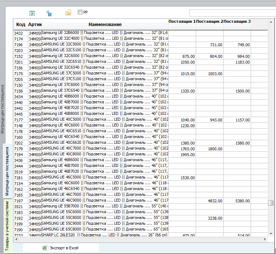Click the Excel icon beside Экспорт в Excel
This screenshot has width=276, height=254.
(45, 248)
